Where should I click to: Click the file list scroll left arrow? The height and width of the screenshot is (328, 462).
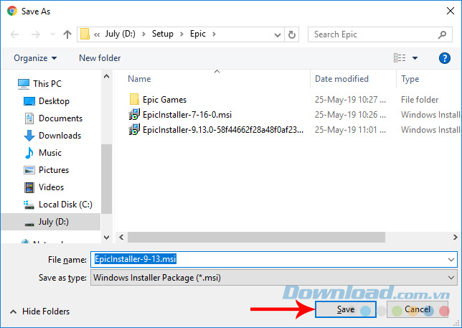click(121, 238)
